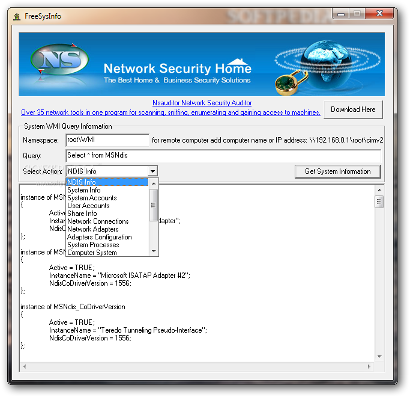Click the 'Teredo Tunneling Pseudo-Interface' InstanceName line
This screenshot has width=410, height=397.
(x=128, y=330)
